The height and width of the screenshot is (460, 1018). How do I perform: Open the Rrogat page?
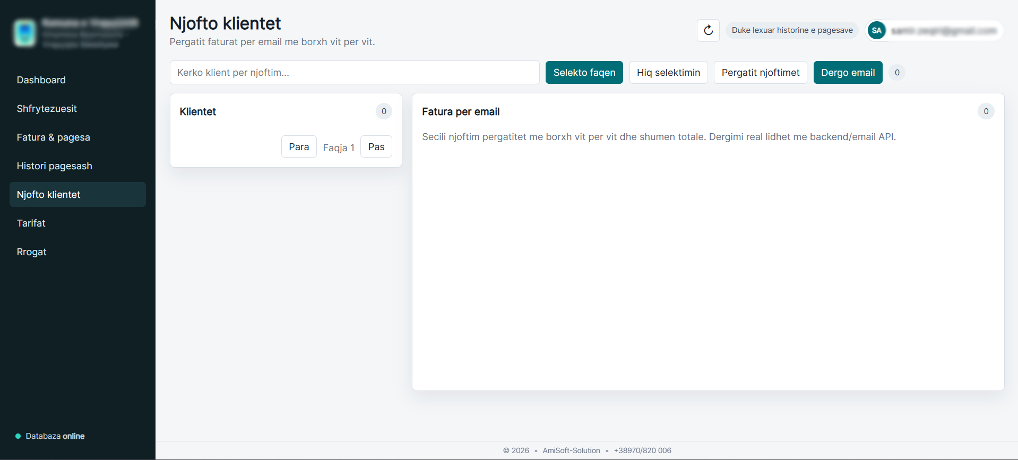pyautogui.click(x=77, y=252)
